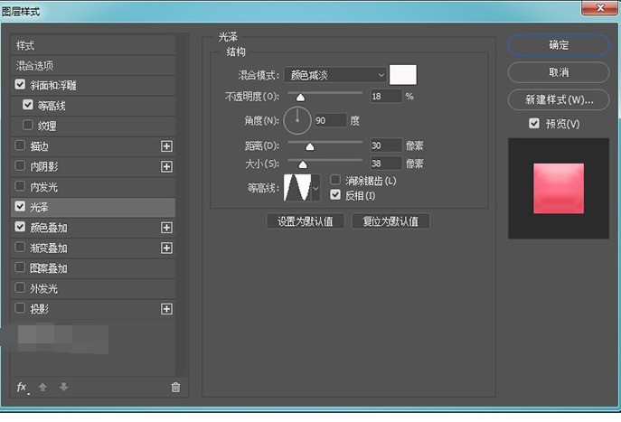621x422 pixels.
Task: Click 设置为默认值 button
Action: 306,221
